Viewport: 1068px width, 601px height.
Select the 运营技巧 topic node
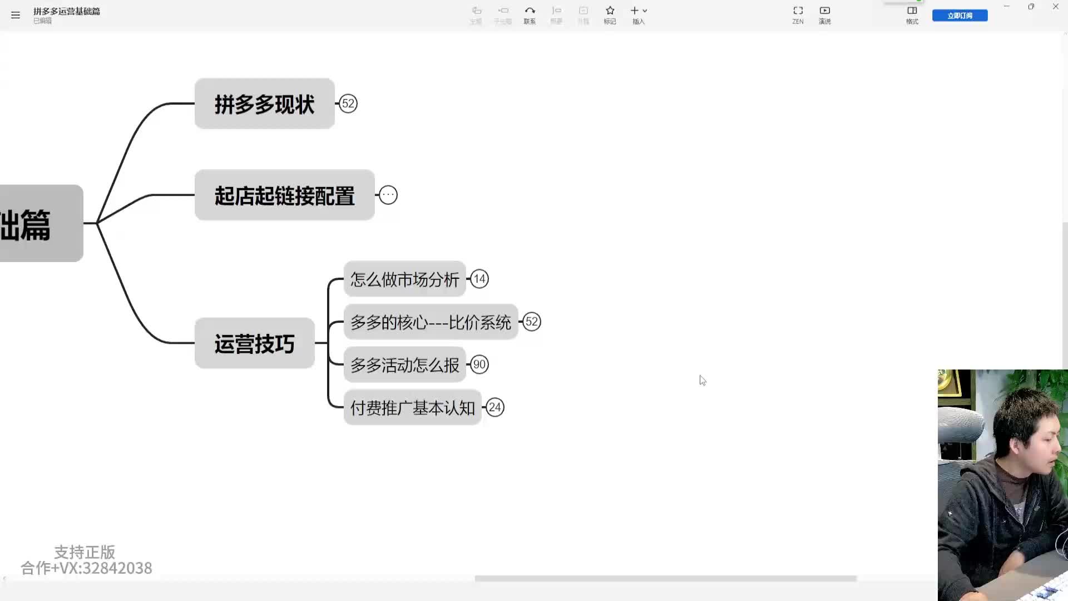point(255,343)
